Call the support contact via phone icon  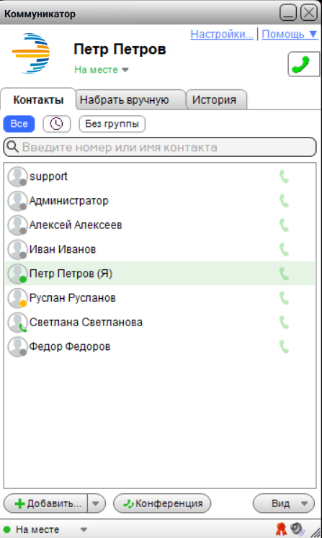(284, 176)
